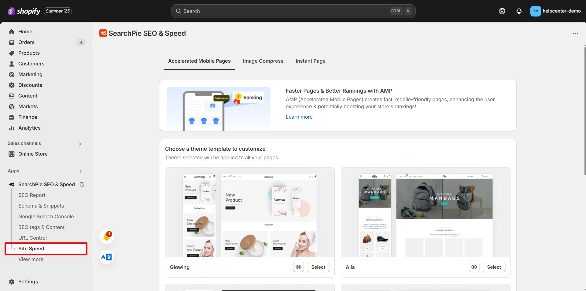Click the Shopify logo
Viewport: 586px width, 291px height.
pyautogui.click(x=11, y=11)
